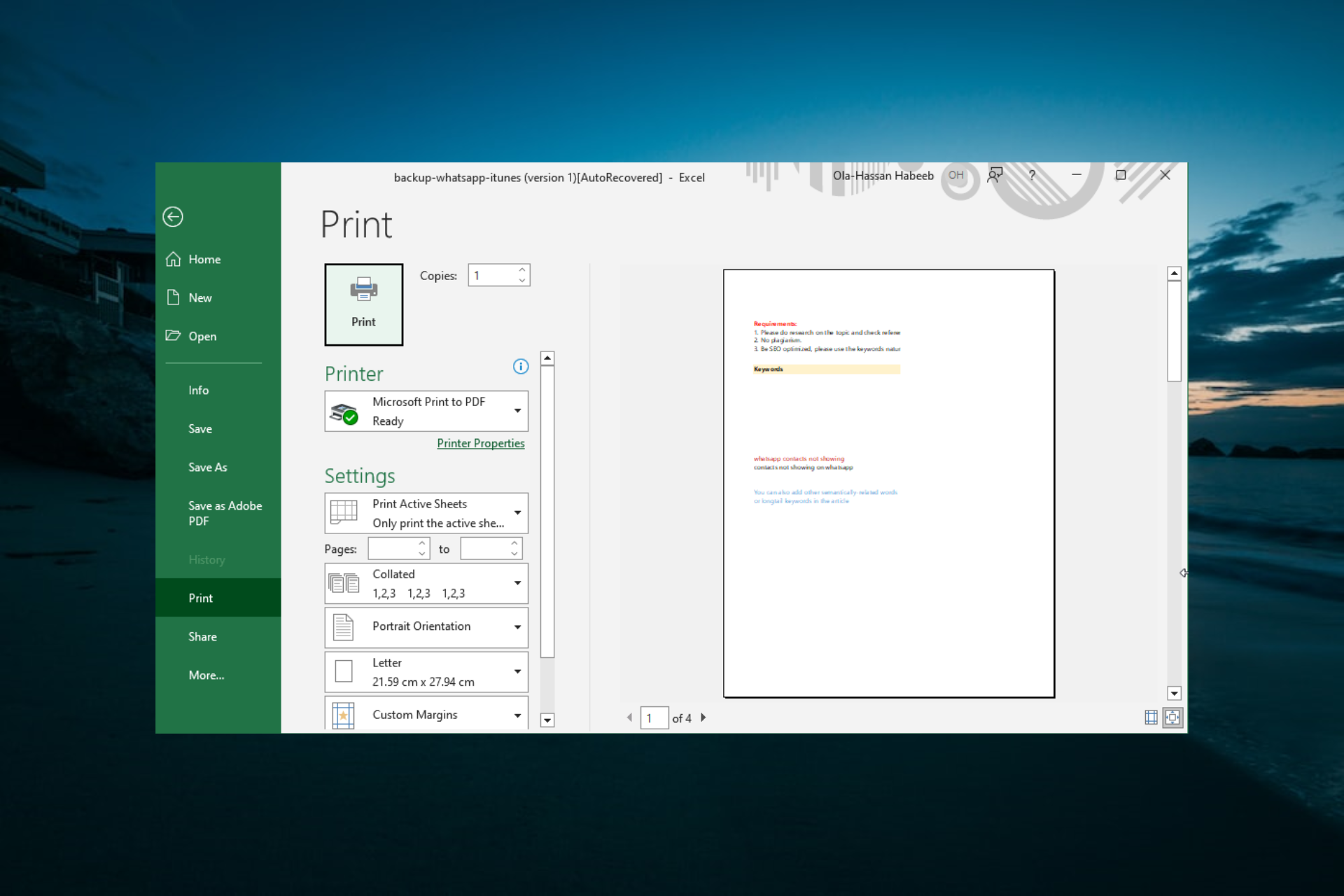Expand the Print Active Sheets dropdown
The image size is (1344, 896).
pyautogui.click(x=518, y=512)
